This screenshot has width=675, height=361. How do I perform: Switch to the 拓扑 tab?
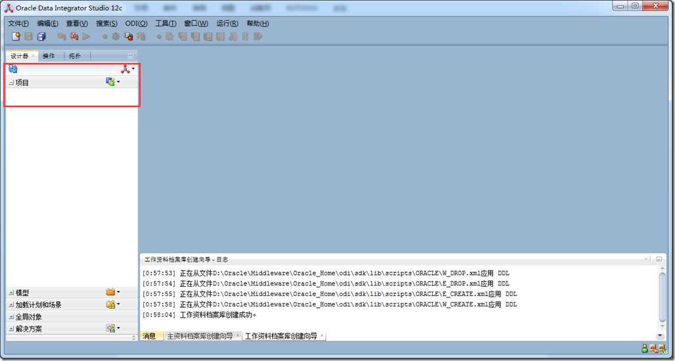click(75, 56)
